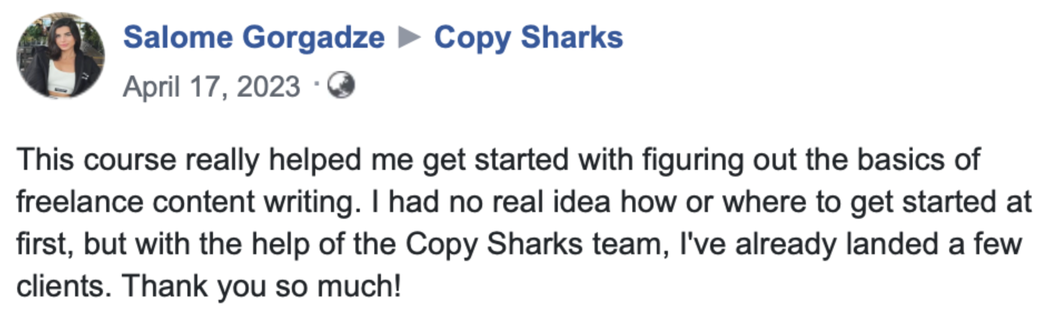Click the words "This course" in the post
This screenshot has width=1050, height=322.
(x=96, y=160)
